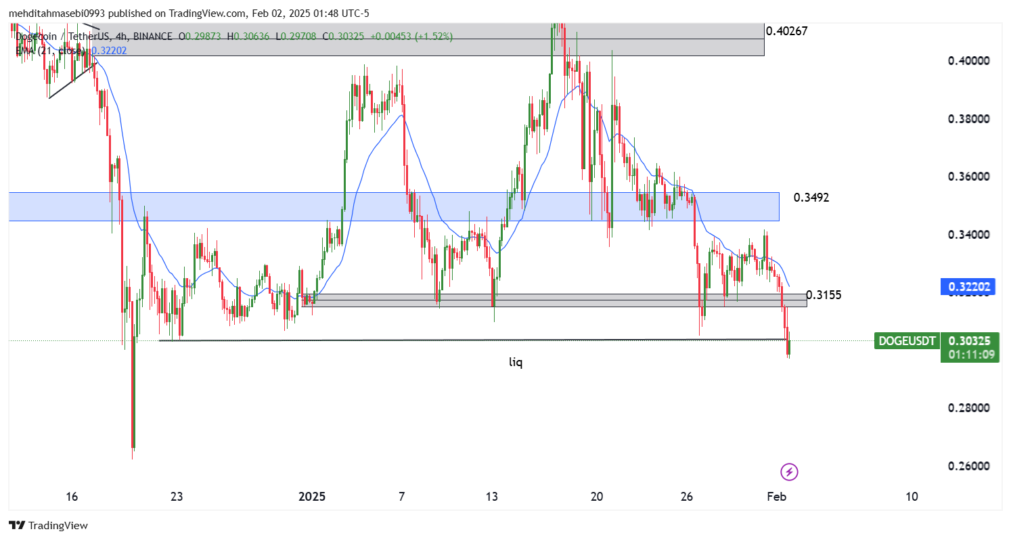The width and height of the screenshot is (1011, 540).
Task: Click the "Feb" time axis label
Action: (x=777, y=497)
